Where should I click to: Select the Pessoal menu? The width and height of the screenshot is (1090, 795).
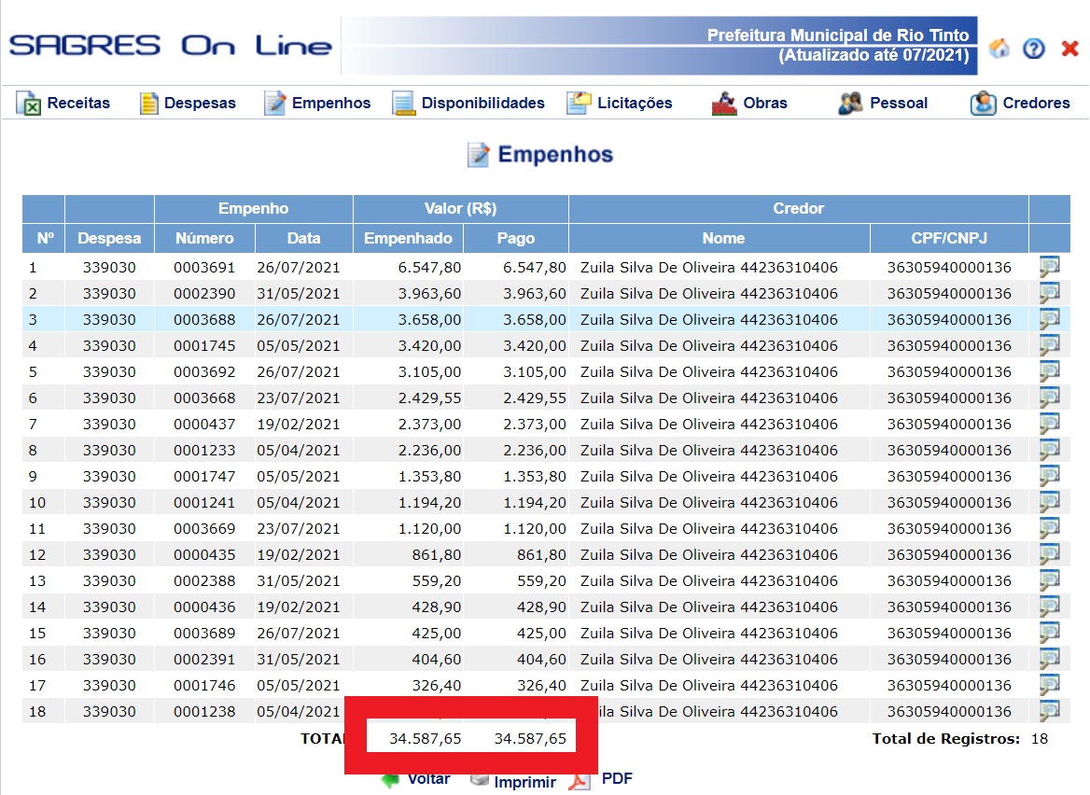pos(884,104)
